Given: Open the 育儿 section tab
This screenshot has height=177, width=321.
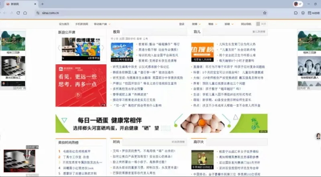Looking at the screenshot, I should click(197, 32).
